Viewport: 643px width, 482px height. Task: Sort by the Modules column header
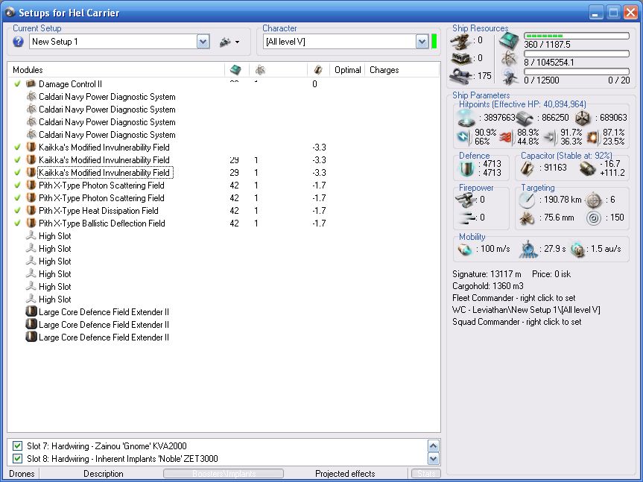[116, 70]
